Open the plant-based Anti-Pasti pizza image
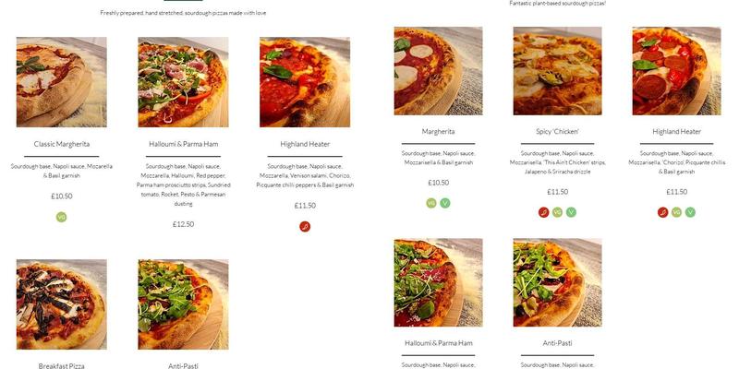This screenshot has width=739, height=369. point(557,282)
